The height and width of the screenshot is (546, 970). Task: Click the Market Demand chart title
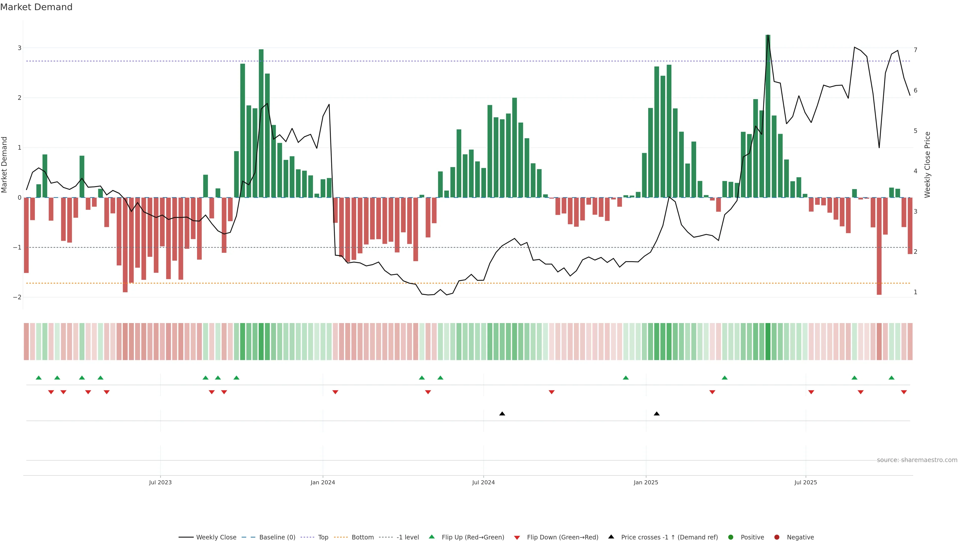pyautogui.click(x=36, y=7)
